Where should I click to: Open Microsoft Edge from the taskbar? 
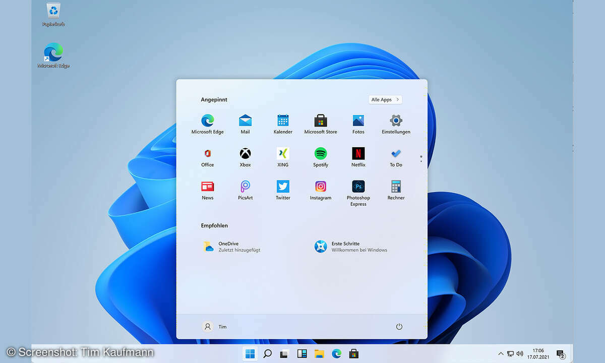point(336,353)
